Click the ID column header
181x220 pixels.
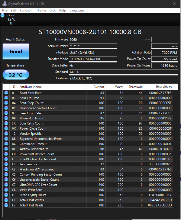[x=14, y=87]
